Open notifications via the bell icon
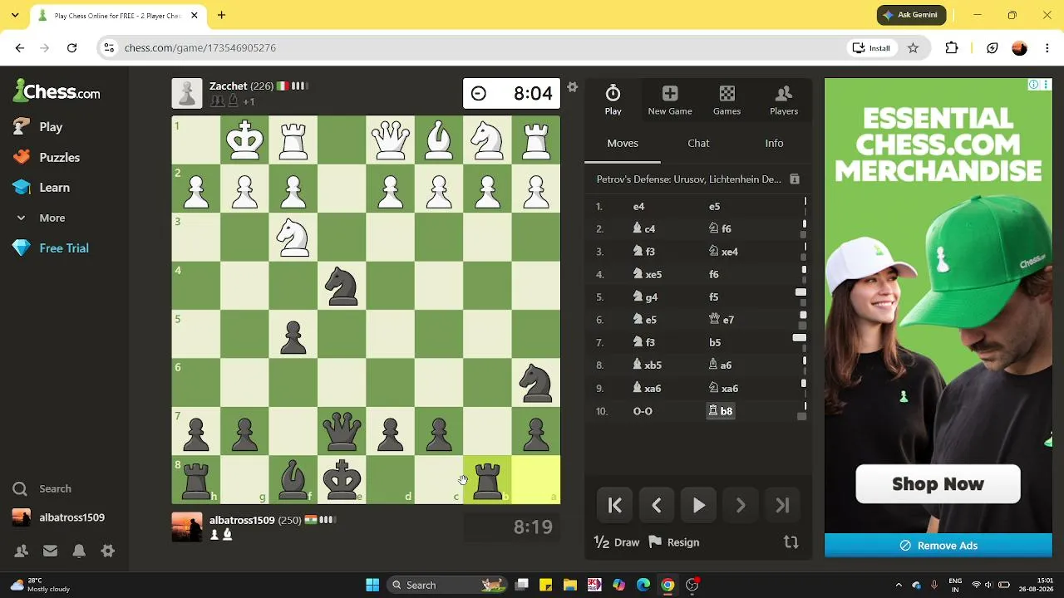The image size is (1064, 598). (x=79, y=551)
